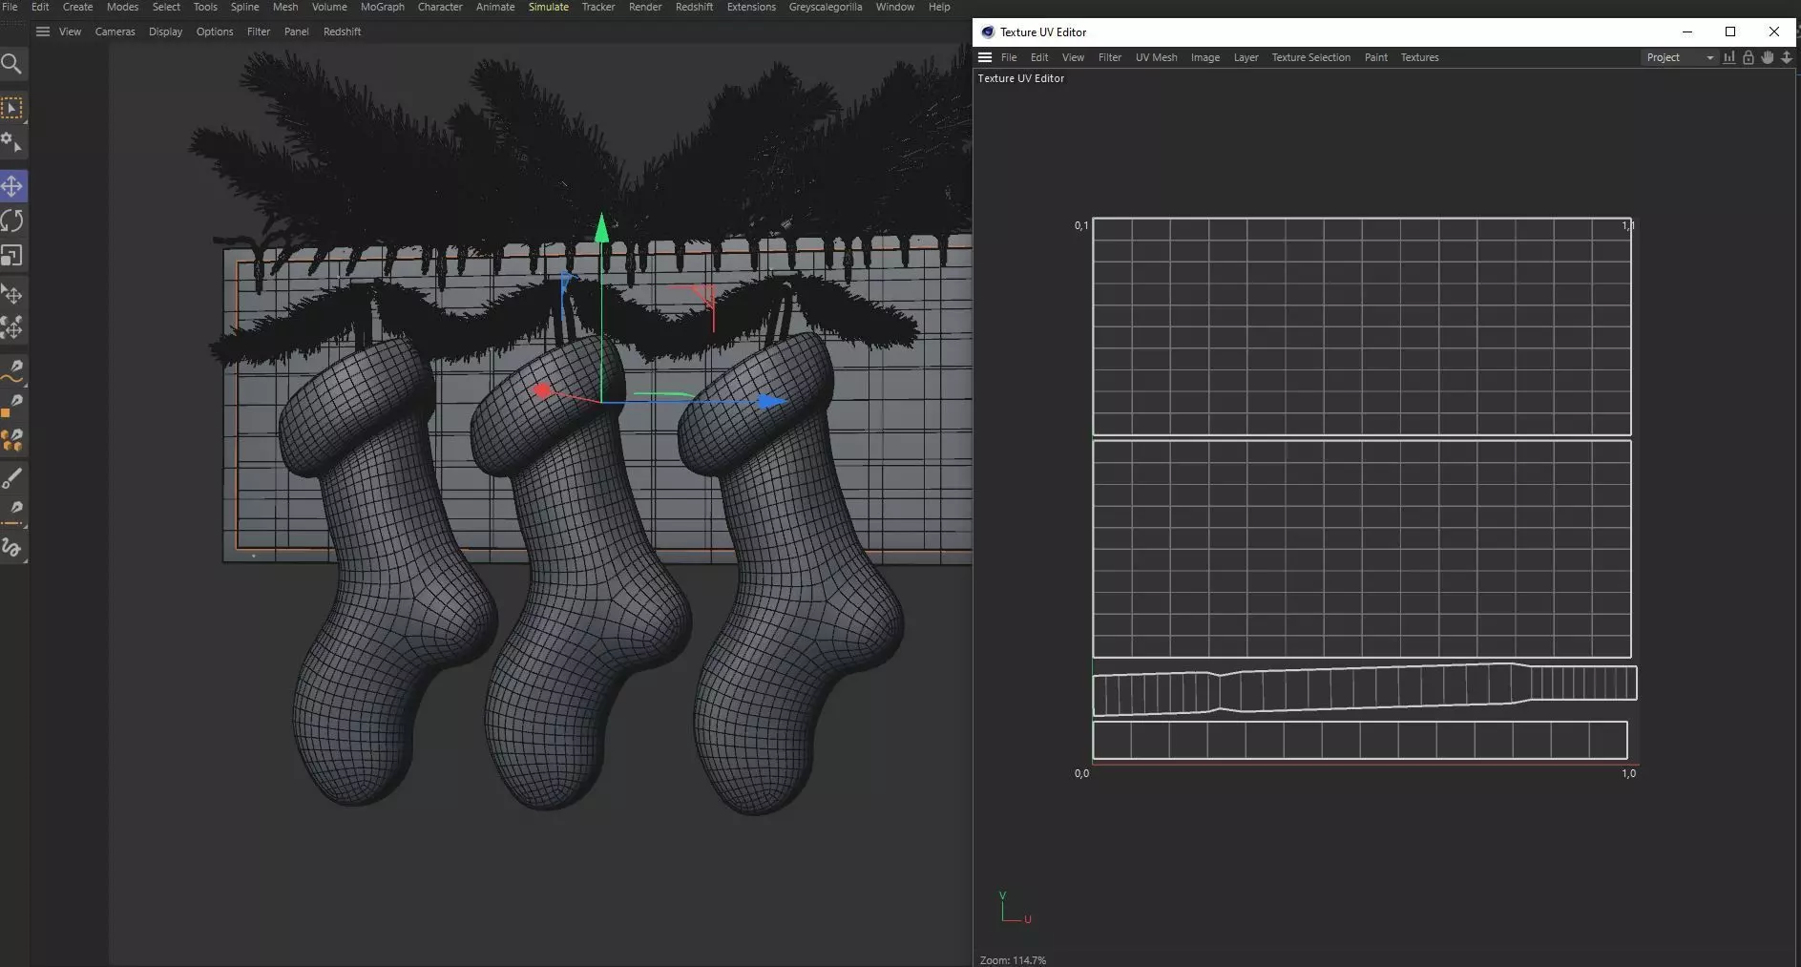Viewport: 1801px width, 967px height.
Task: Open the viewport Panel menu
Action: [297, 32]
